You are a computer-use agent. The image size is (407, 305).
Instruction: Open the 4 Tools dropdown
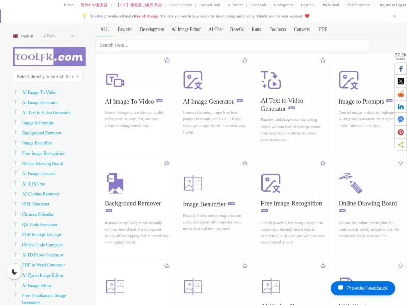[59, 36]
